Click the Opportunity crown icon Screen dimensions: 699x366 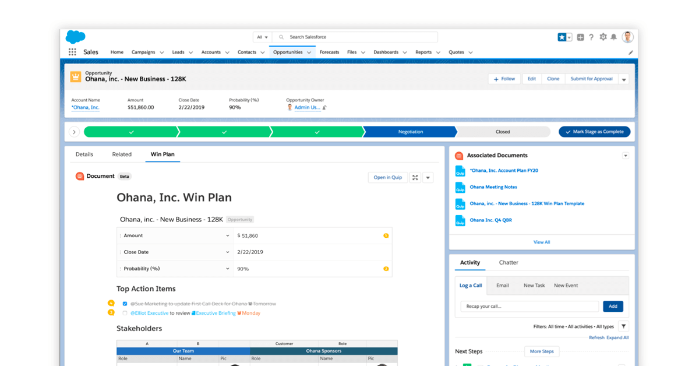[76, 76]
